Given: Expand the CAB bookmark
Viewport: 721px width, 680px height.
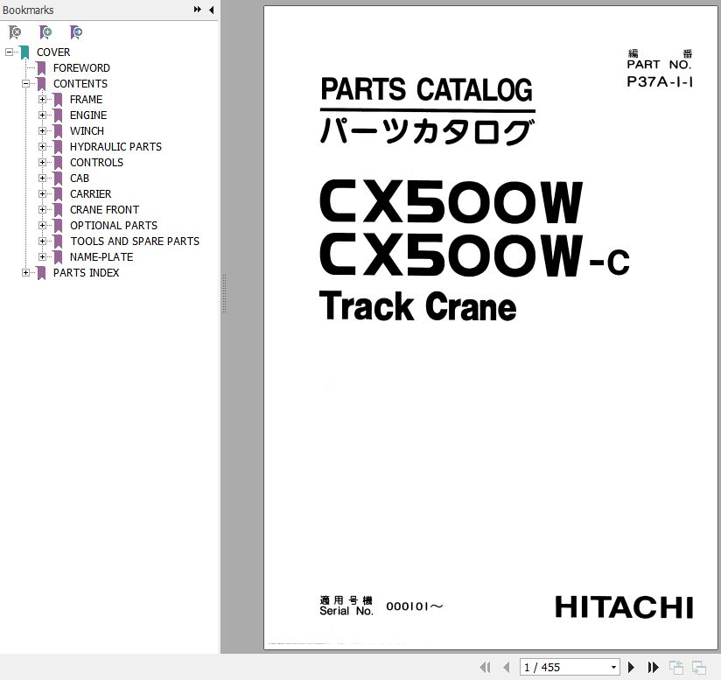Looking at the screenshot, I should [x=42, y=178].
